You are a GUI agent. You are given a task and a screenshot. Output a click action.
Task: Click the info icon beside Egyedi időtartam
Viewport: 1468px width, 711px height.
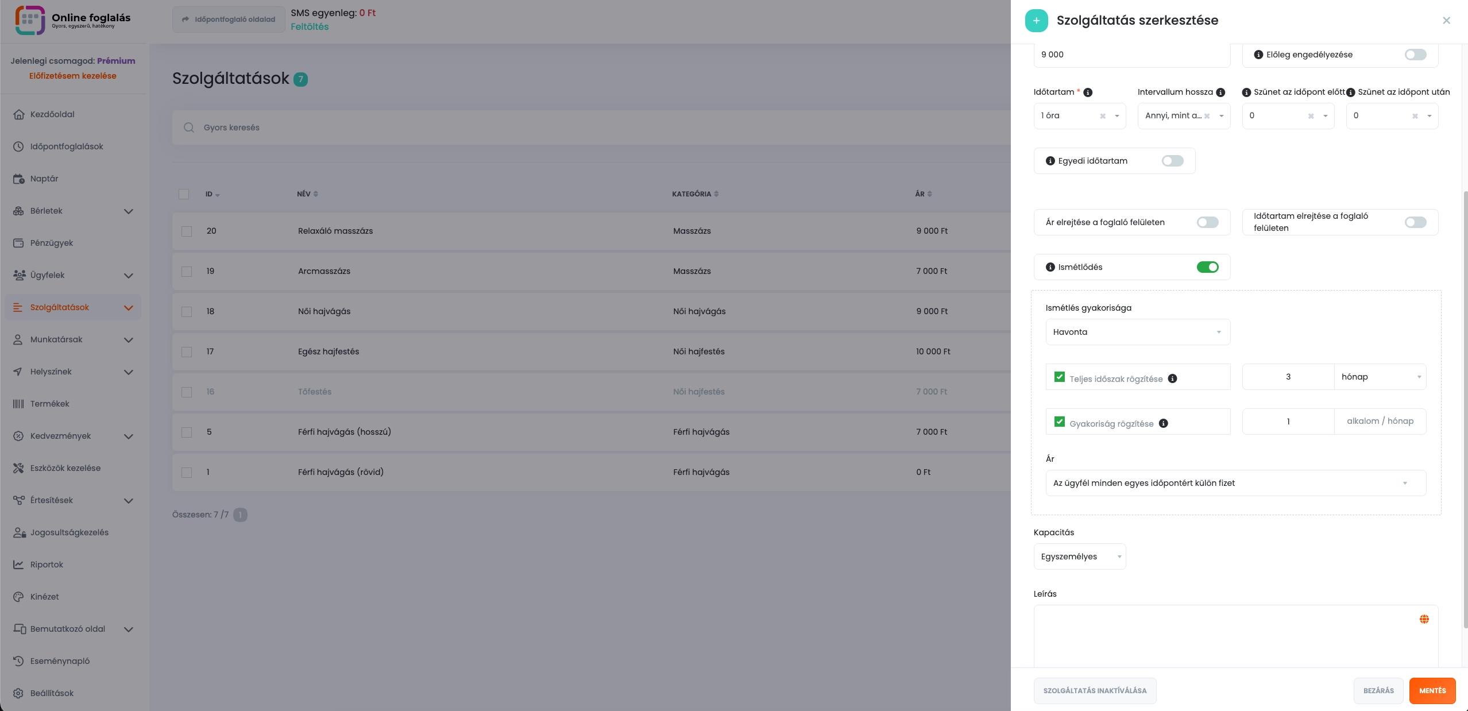click(x=1050, y=161)
